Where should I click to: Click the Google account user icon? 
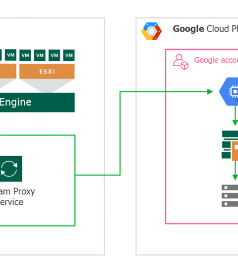pos(180,62)
